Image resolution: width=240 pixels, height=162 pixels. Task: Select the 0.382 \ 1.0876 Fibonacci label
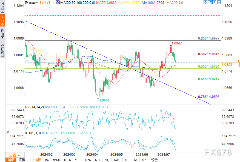pos(208,54)
